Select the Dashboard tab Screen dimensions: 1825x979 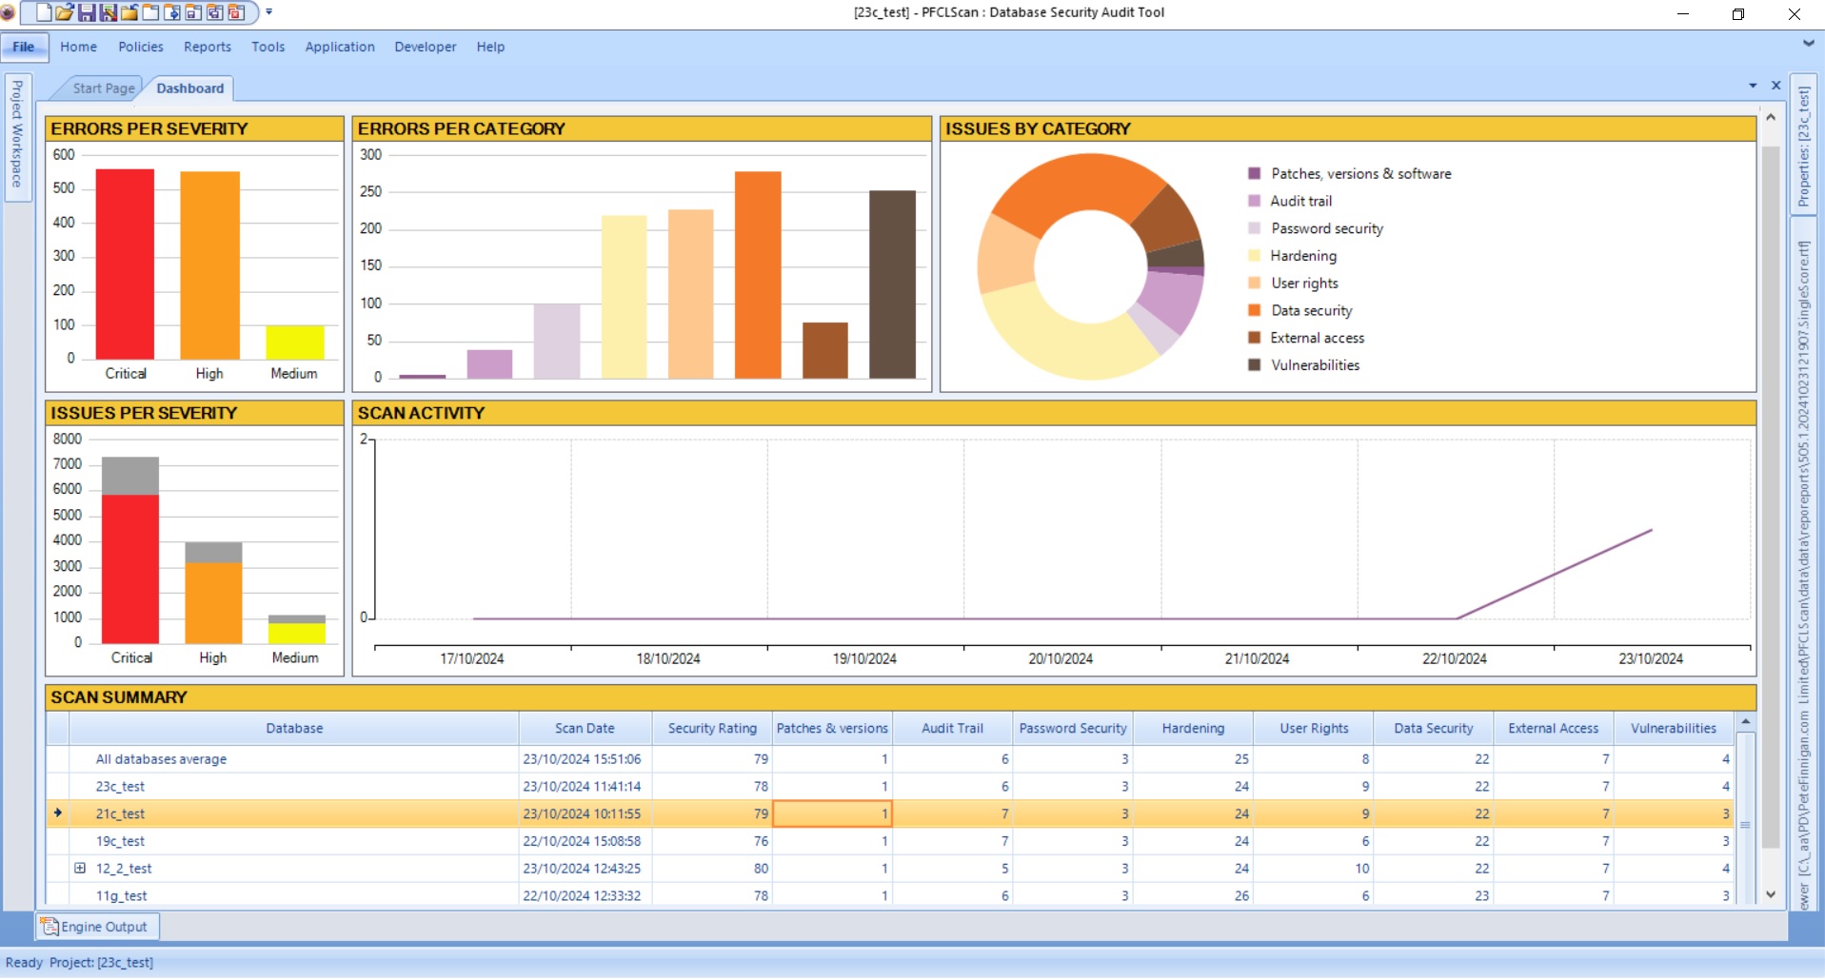click(189, 88)
